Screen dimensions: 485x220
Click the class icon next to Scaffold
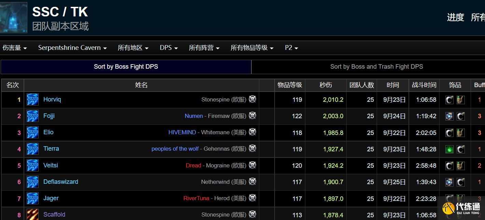[33, 214]
